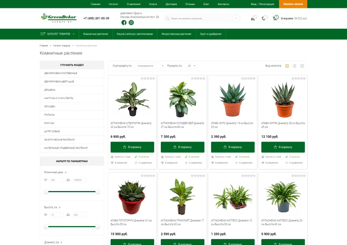Open the comparison chart icon in header

(x=253, y=19)
